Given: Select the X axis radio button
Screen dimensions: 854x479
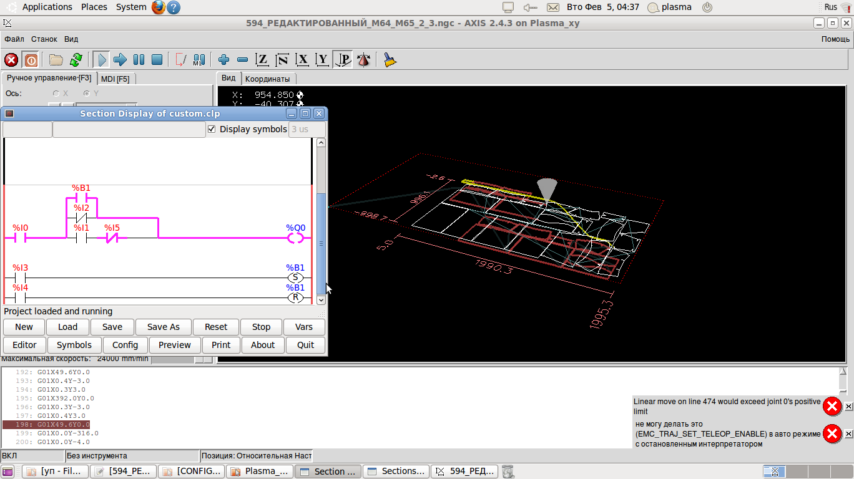Looking at the screenshot, I should 56,94.
